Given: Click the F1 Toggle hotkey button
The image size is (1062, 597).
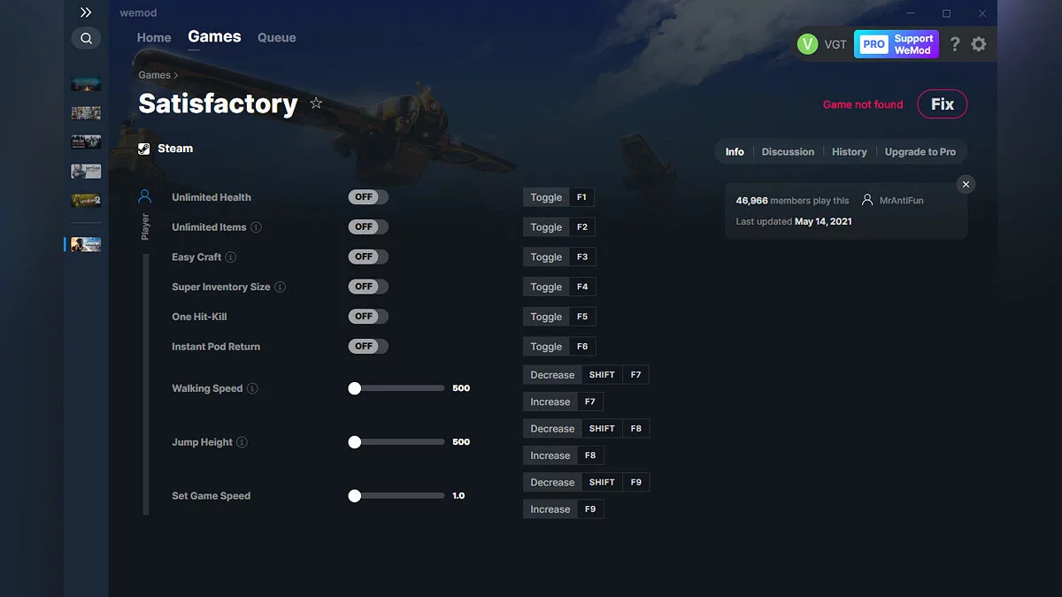Looking at the screenshot, I should click(x=558, y=197).
